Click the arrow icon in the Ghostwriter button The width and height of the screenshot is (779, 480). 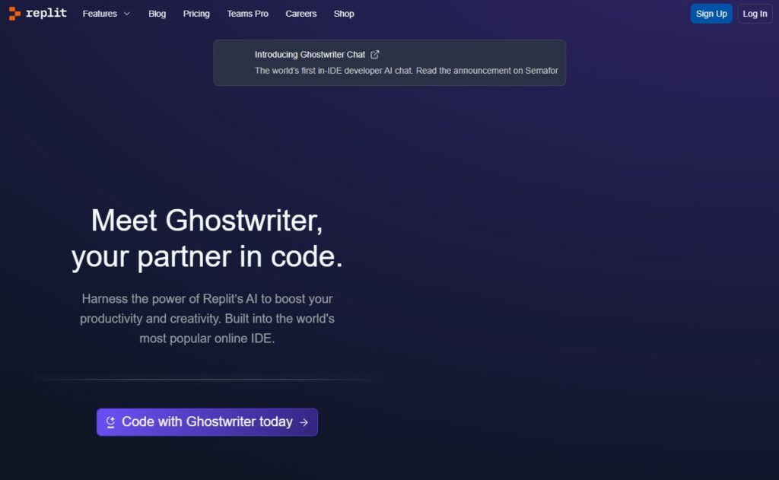pos(304,421)
